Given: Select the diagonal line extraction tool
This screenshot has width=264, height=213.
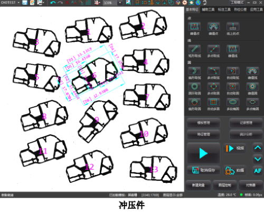Looking at the screenshot, I should click(x=194, y=51).
